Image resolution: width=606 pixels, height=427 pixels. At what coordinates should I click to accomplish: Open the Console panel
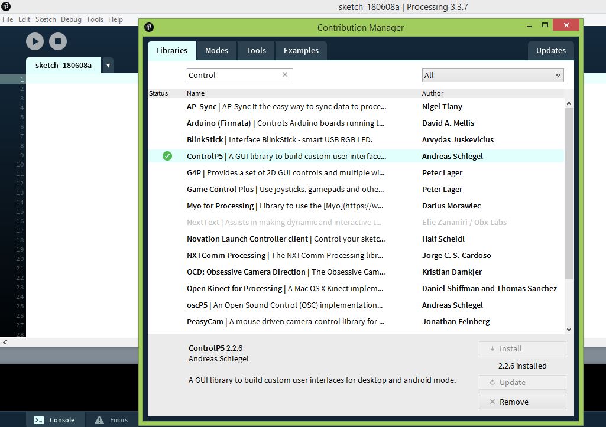click(x=54, y=420)
